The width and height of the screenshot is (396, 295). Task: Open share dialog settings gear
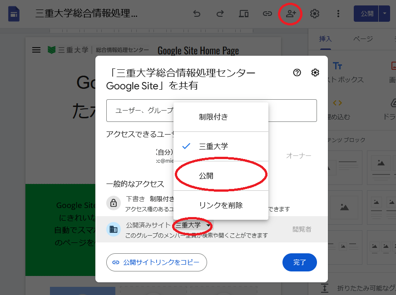(315, 73)
